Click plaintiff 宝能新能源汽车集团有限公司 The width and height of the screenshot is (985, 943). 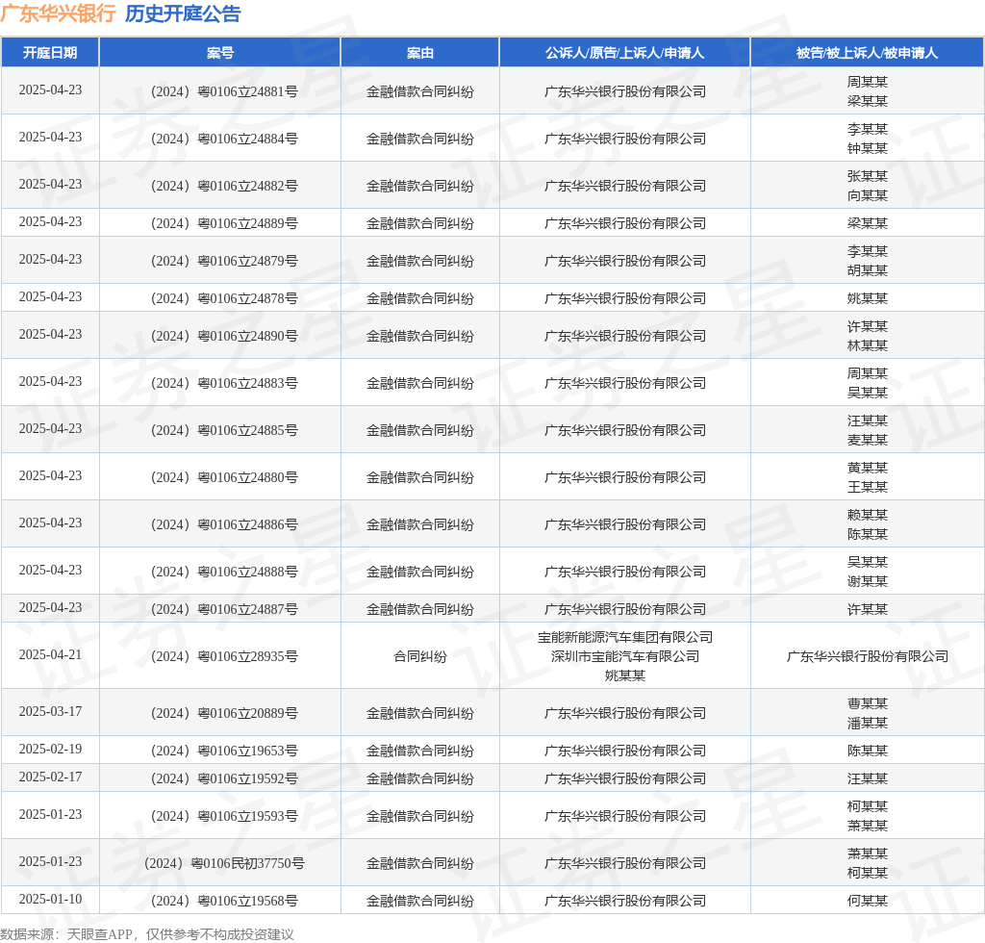pos(624,637)
